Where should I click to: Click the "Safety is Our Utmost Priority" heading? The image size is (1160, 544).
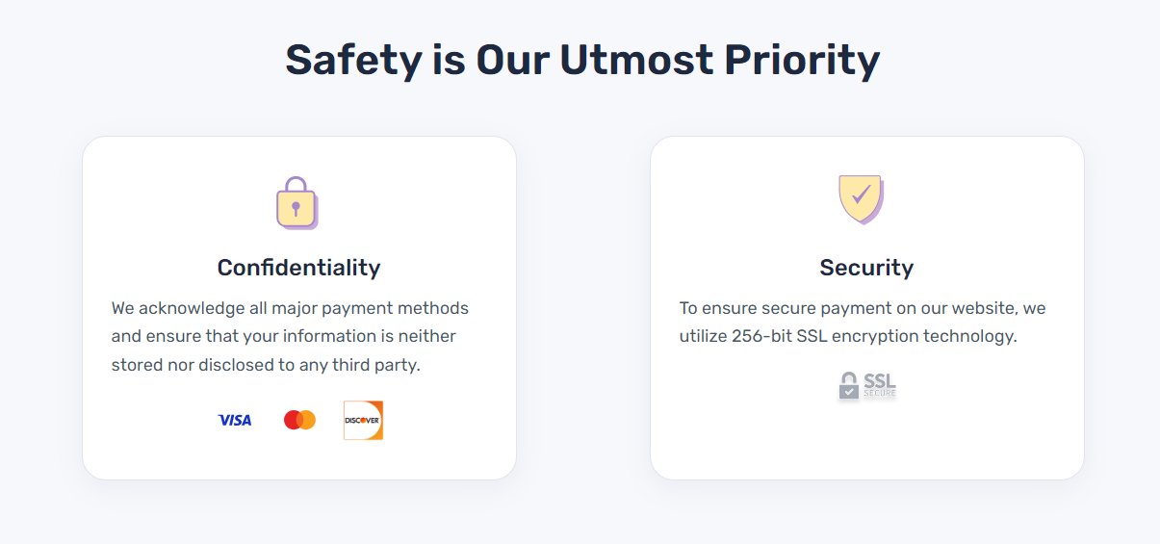tap(582, 59)
